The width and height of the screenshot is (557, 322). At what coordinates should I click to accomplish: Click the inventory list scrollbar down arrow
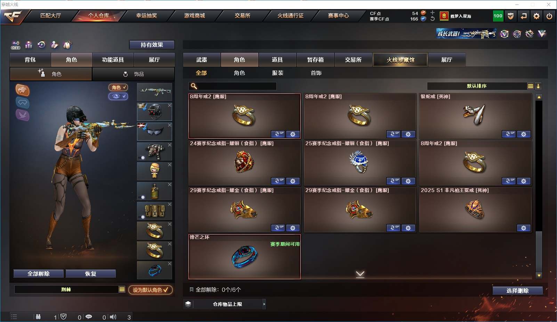(539, 275)
